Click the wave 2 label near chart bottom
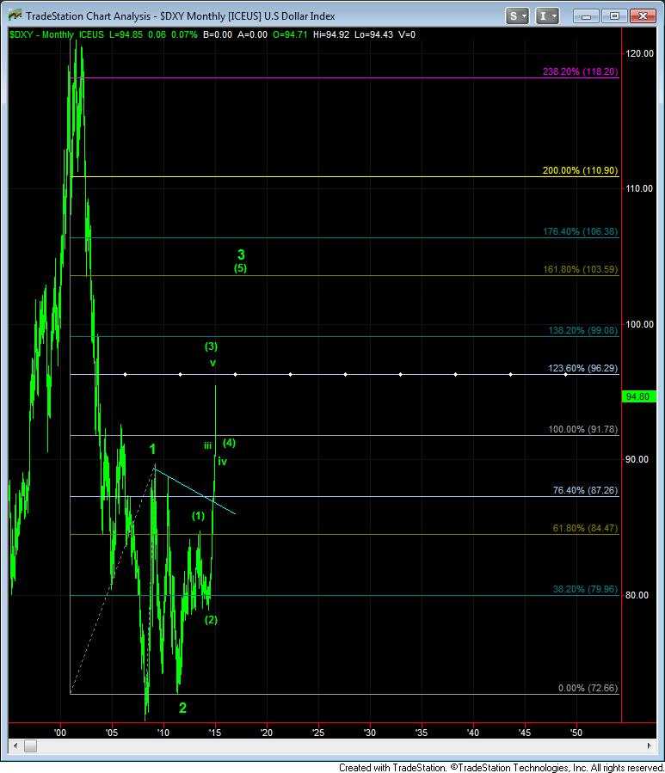Image resolution: width=665 pixels, height=773 pixels. click(x=182, y=708)
